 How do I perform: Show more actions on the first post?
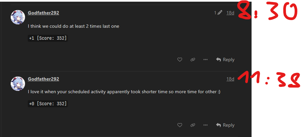[205, 59]
